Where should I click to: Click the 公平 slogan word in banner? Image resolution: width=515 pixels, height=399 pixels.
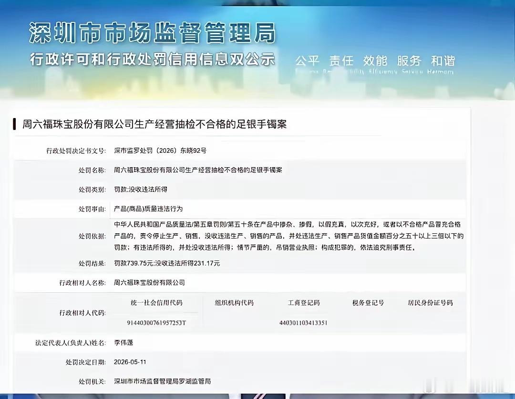pos(307,60)
